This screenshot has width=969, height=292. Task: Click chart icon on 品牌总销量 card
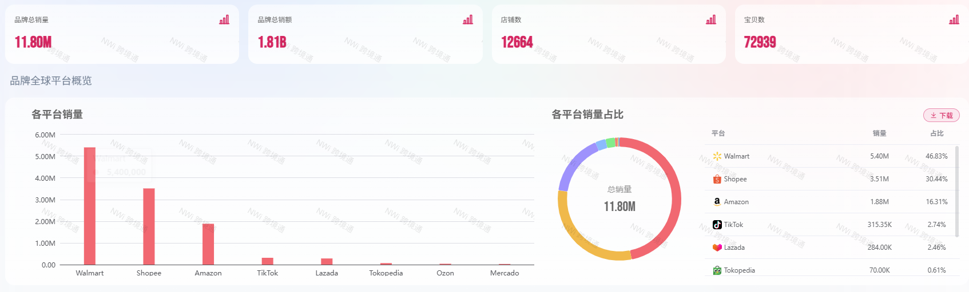pos(224,20)
